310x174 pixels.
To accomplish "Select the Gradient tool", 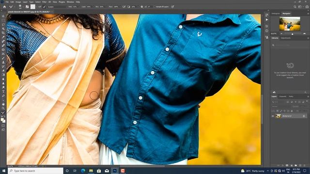I will tap(3, 75).
